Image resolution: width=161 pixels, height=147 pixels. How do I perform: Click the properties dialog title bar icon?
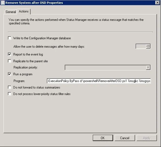click(3, 3)
